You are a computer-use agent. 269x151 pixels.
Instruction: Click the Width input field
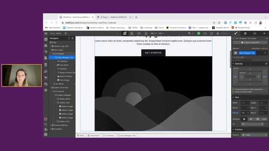tap(245, 103)
